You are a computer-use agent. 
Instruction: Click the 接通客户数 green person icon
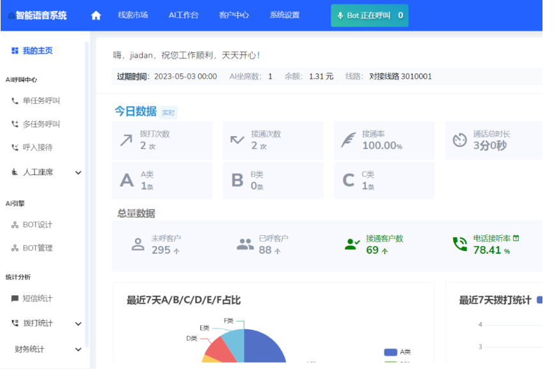(351, 243)
